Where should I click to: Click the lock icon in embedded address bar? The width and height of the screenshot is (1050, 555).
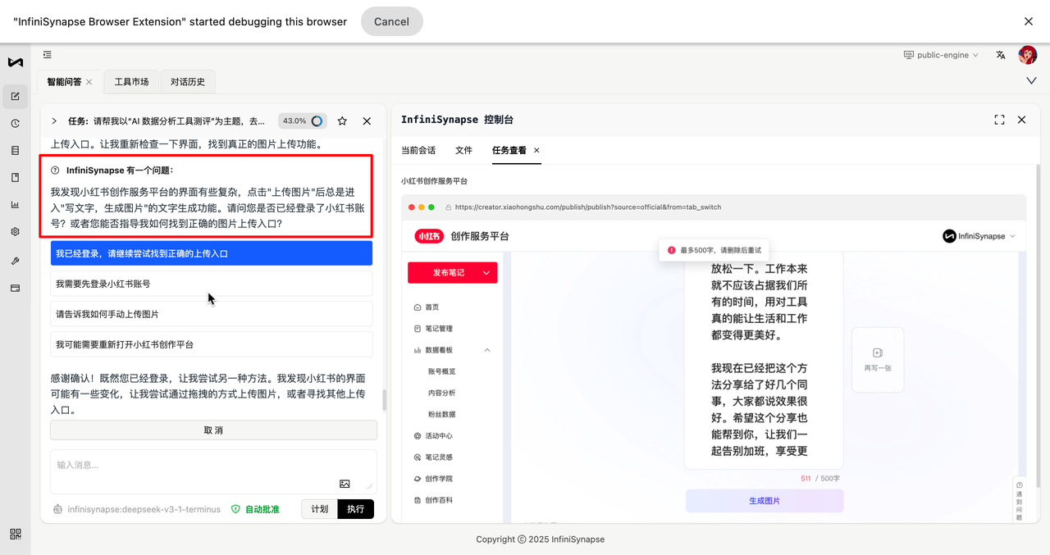[x=449, y=207]
